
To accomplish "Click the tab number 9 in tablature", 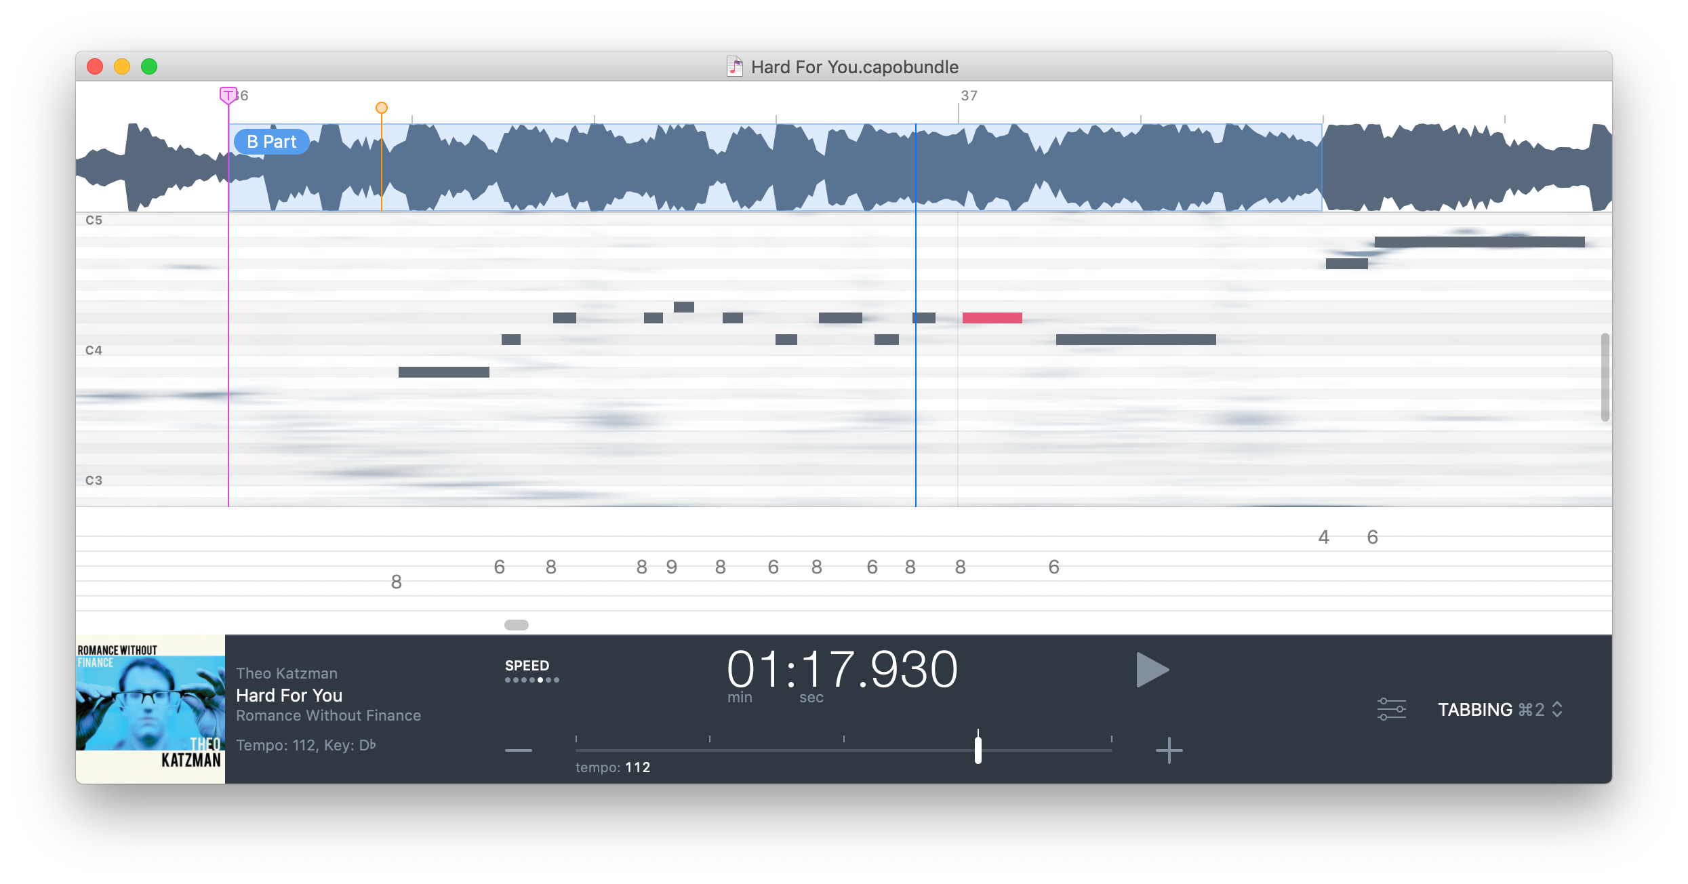I will coord(671,567).
